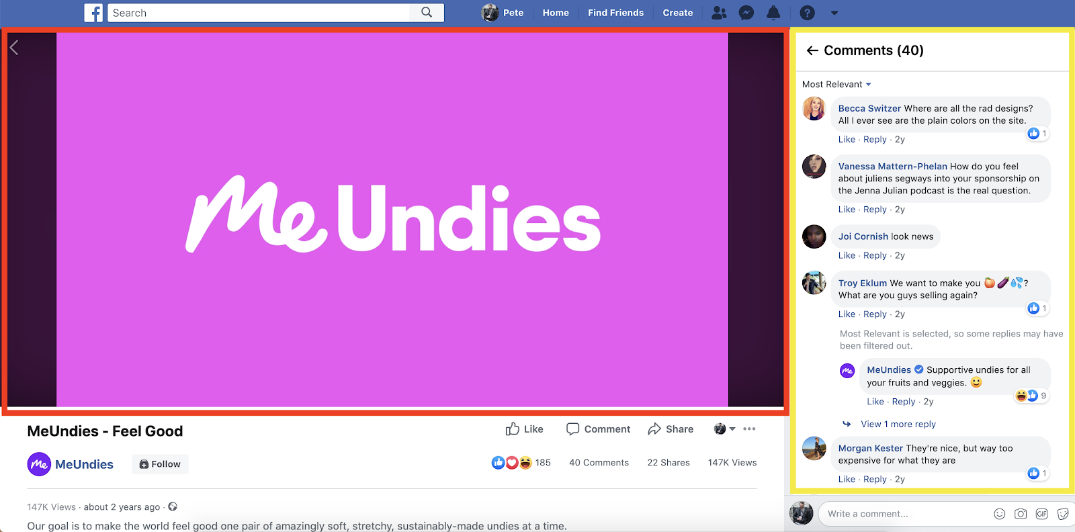Open Morgan Kester's profile picture

(x=814, y=448)
